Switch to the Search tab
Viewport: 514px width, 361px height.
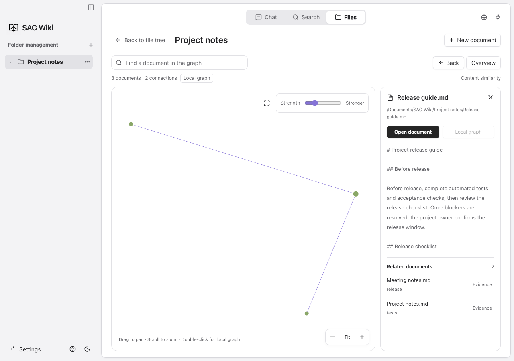click(x=306, y=17)
